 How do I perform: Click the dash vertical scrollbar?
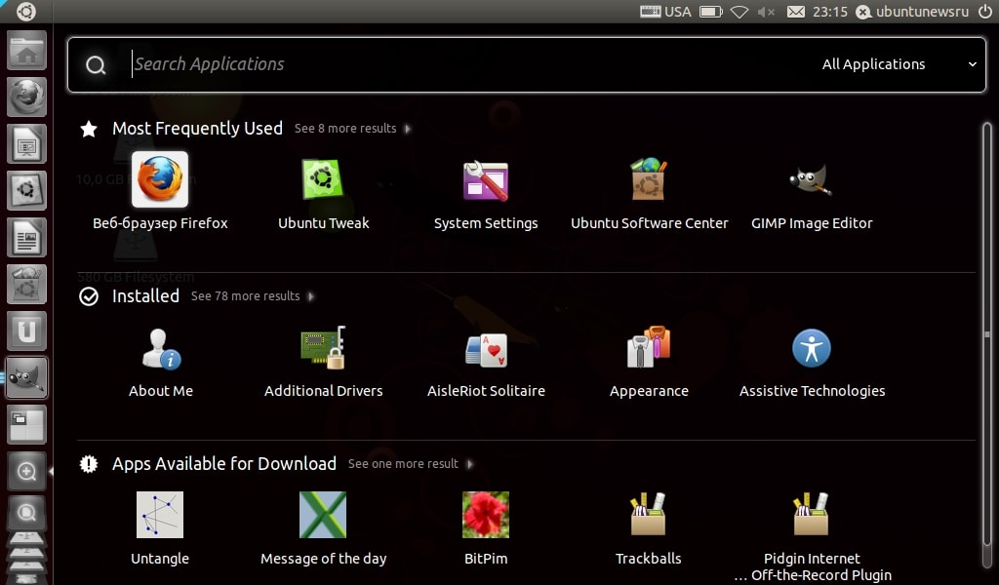tap(987, 344)
